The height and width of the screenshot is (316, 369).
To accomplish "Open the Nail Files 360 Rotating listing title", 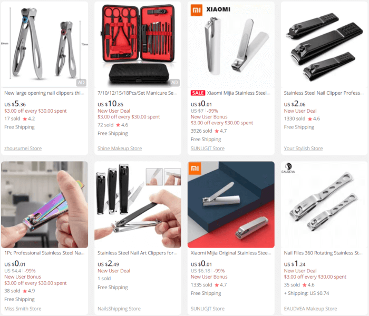I will 323,253.
